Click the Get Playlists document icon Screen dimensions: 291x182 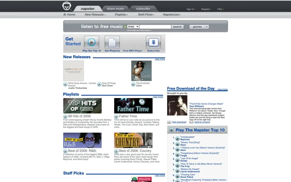pyautogui.click(x=112, y=42)
